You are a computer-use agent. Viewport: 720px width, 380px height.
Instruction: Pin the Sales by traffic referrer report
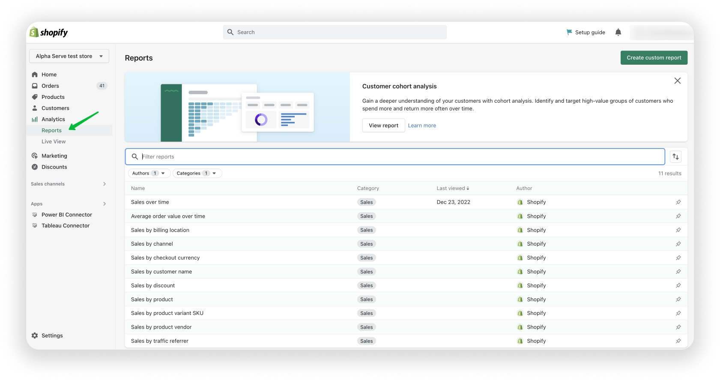point(678,341)
